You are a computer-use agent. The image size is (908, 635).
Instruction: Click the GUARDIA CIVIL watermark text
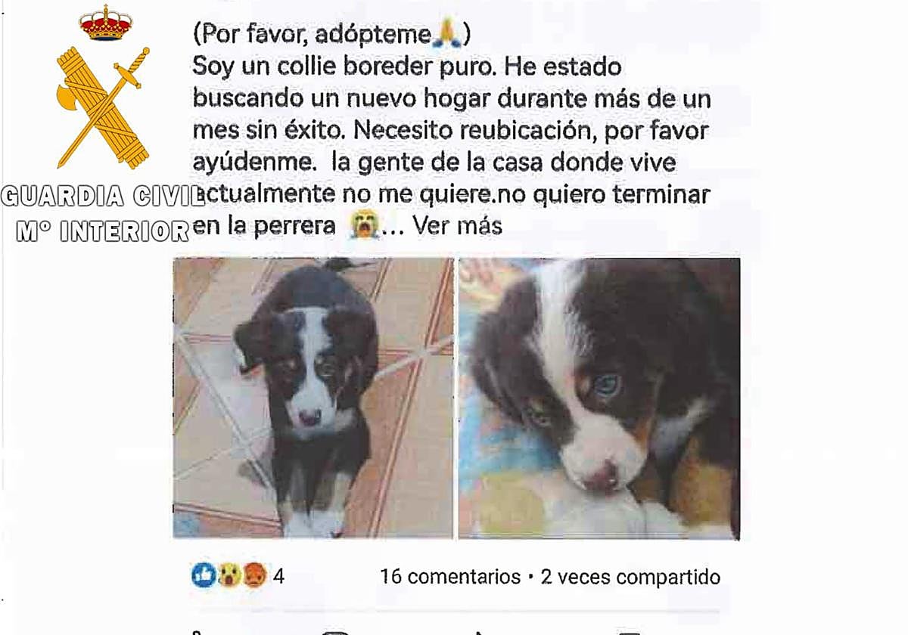pyautogui.click(x=102, y=197)
